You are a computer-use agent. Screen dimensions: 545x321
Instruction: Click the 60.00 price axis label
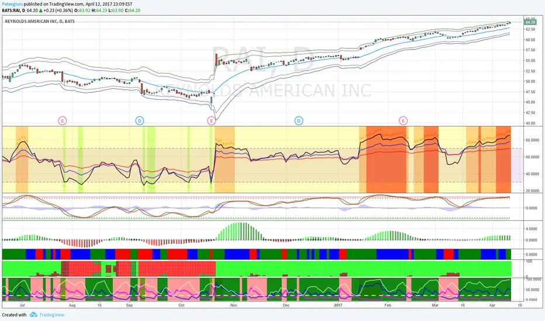tap(530, 40)
